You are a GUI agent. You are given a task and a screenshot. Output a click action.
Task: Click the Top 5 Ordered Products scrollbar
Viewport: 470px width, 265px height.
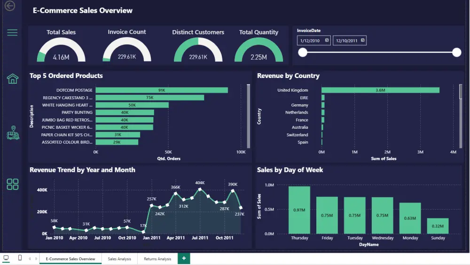(249, 116)
